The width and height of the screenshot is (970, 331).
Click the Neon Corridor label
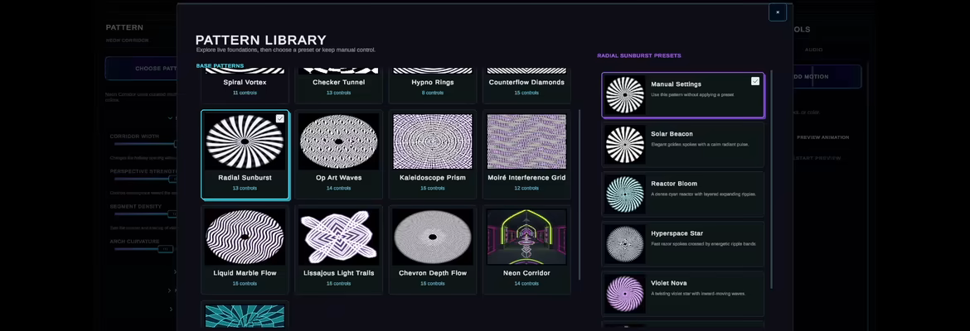coord(526,273)
